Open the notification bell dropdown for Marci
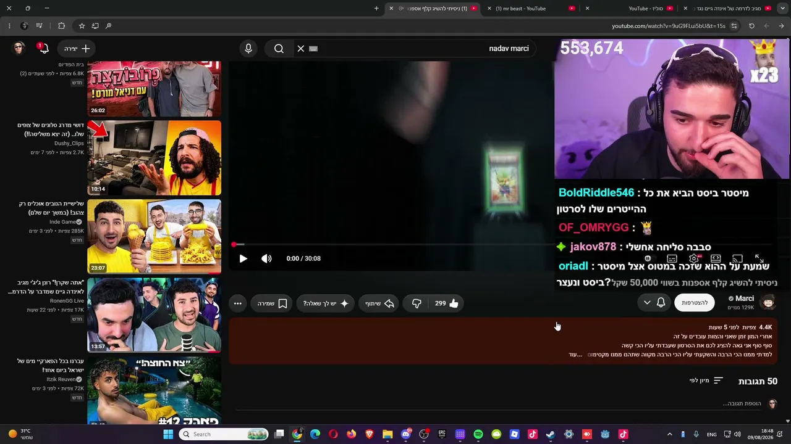Viewport: 791px width, 444px height. point(654,303)
